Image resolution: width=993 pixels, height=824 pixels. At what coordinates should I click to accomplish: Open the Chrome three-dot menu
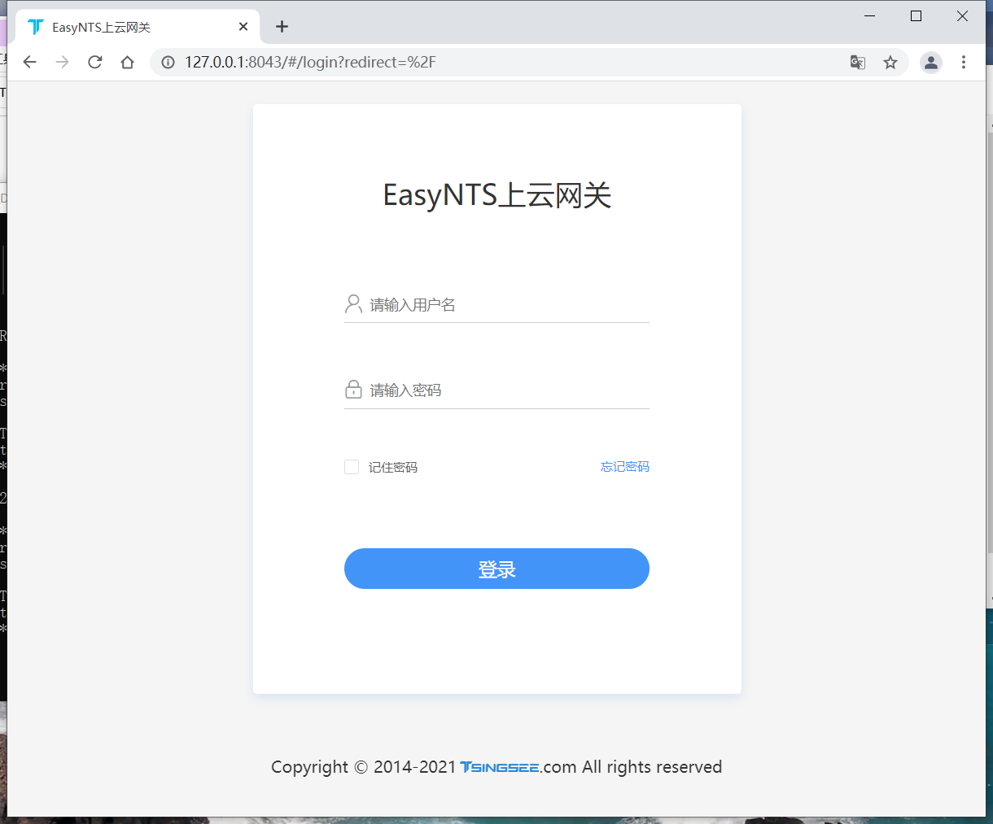point(964,62)
